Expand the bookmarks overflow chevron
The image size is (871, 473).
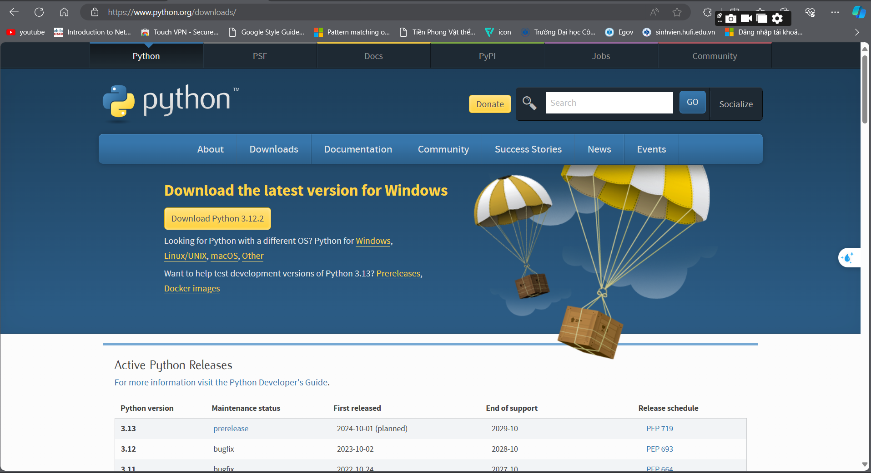[857, 32]
